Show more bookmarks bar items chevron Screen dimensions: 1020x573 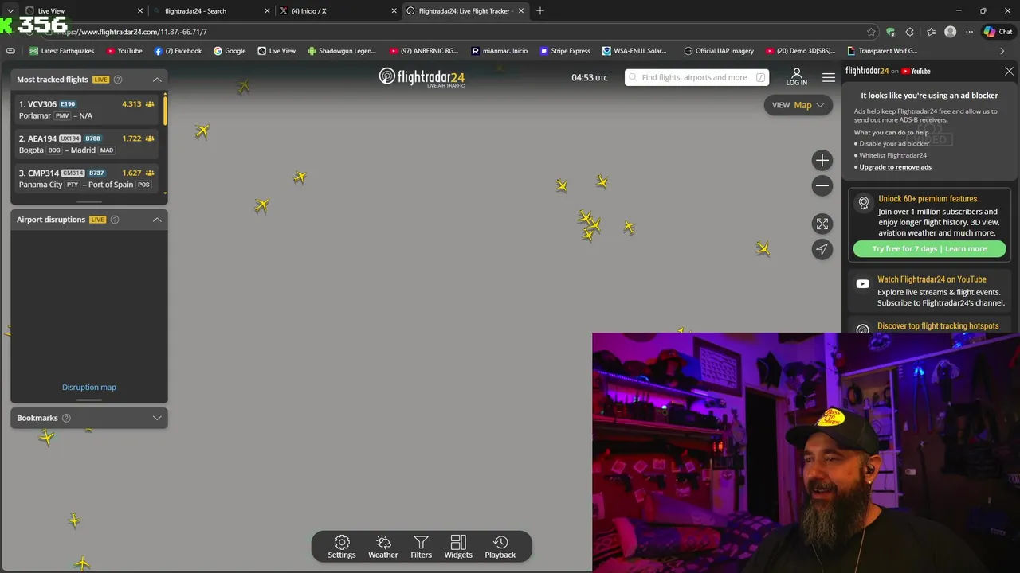1002,51
